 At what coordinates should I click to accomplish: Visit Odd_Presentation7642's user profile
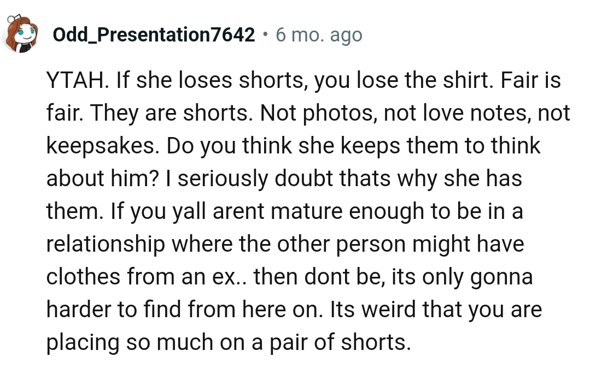pos(154,35)
